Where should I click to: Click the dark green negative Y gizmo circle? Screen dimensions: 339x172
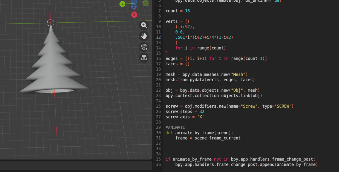[x=145, y=3]
